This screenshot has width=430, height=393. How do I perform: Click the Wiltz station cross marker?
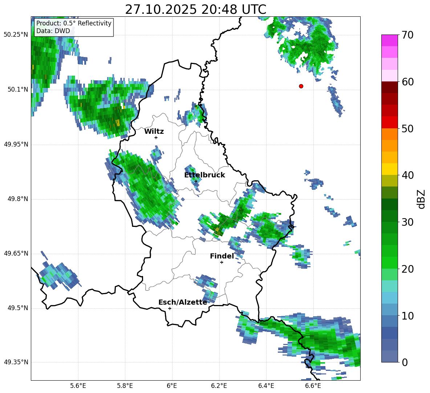(156, 137)
